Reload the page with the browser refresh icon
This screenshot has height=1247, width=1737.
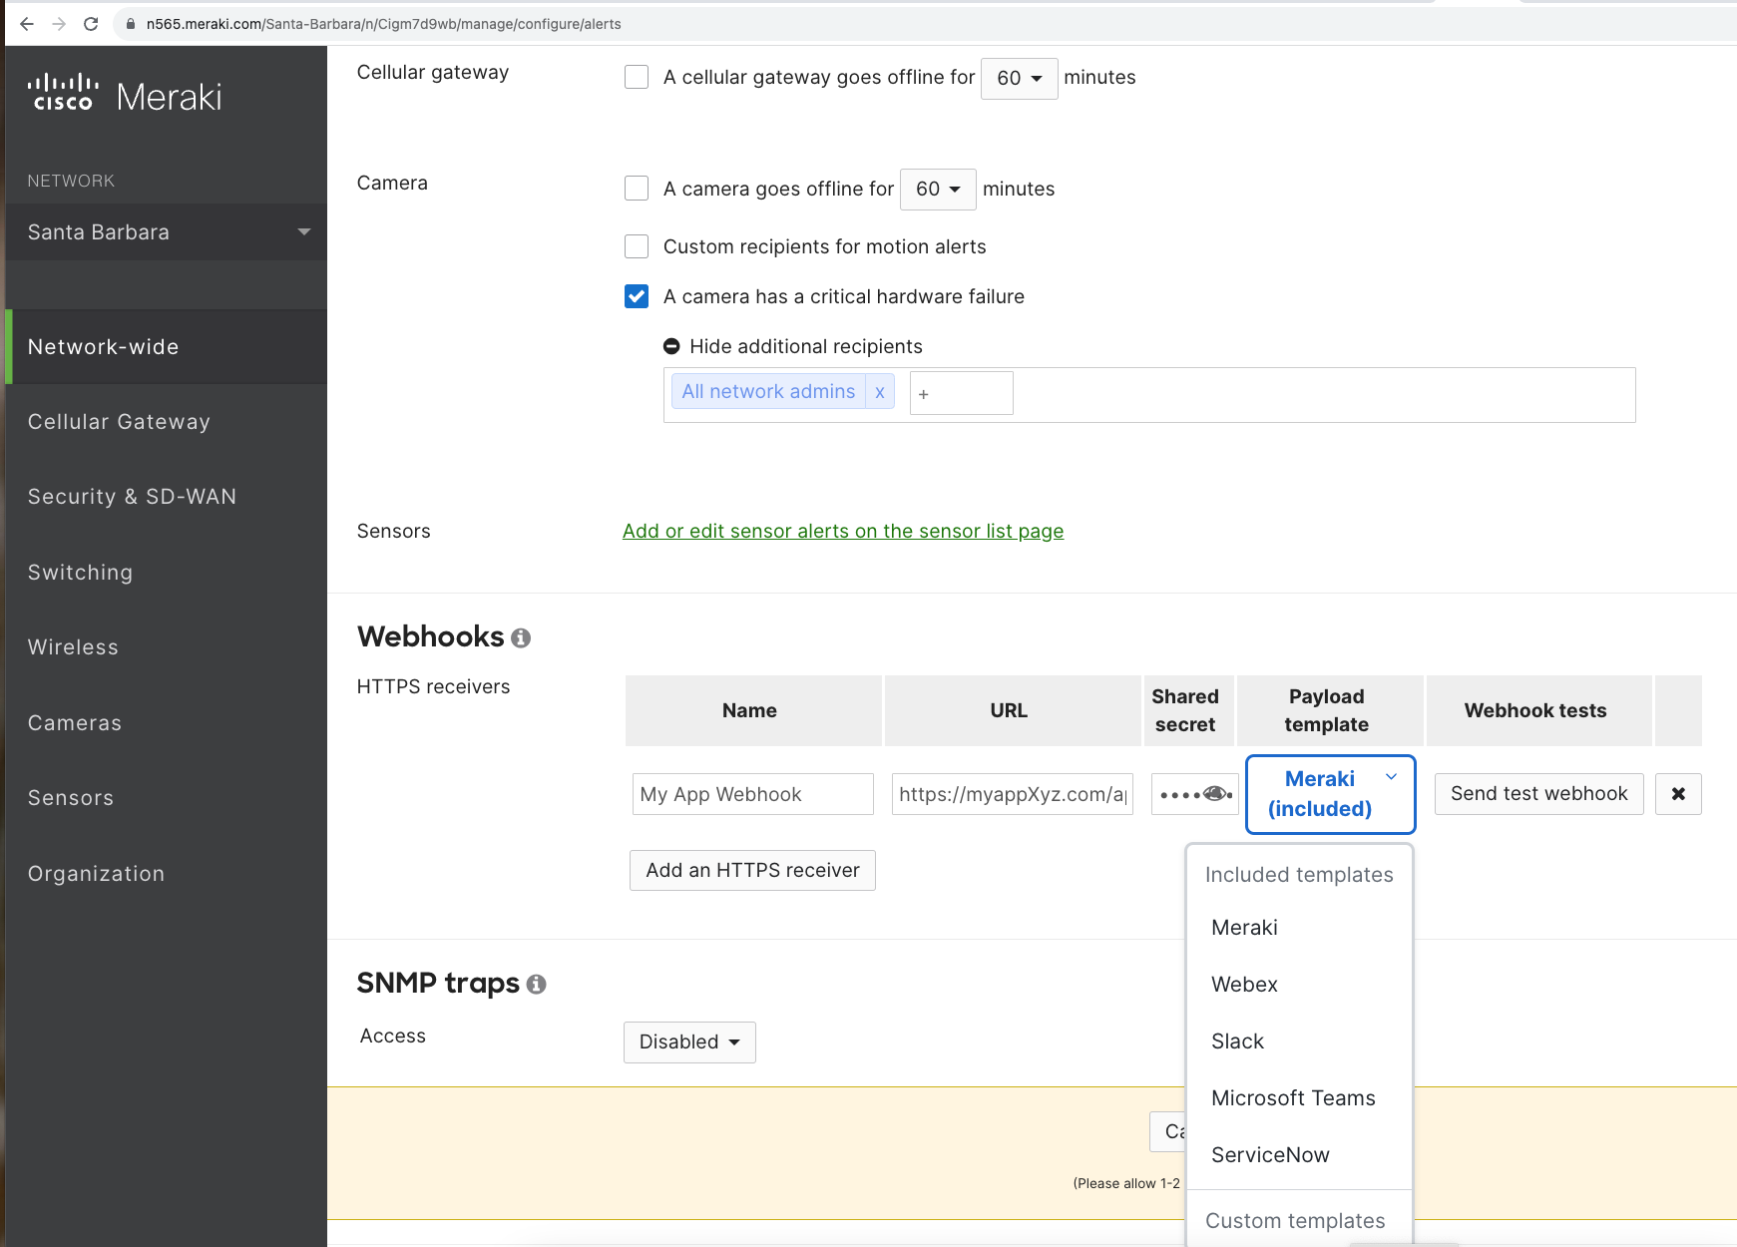click(90, 24)
